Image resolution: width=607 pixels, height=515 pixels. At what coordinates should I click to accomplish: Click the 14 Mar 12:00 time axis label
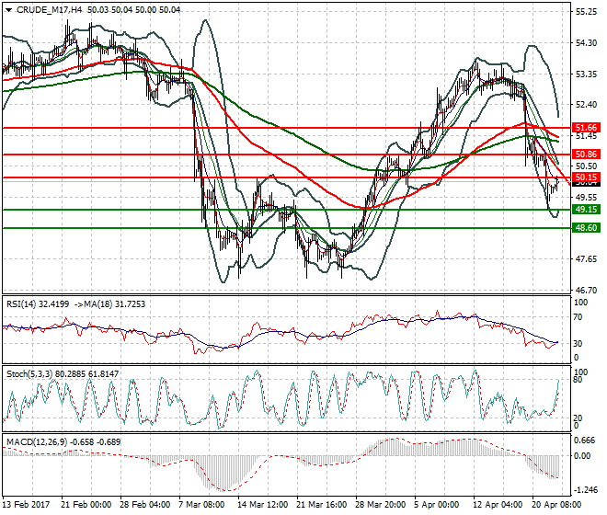click(x=262, y=505)
